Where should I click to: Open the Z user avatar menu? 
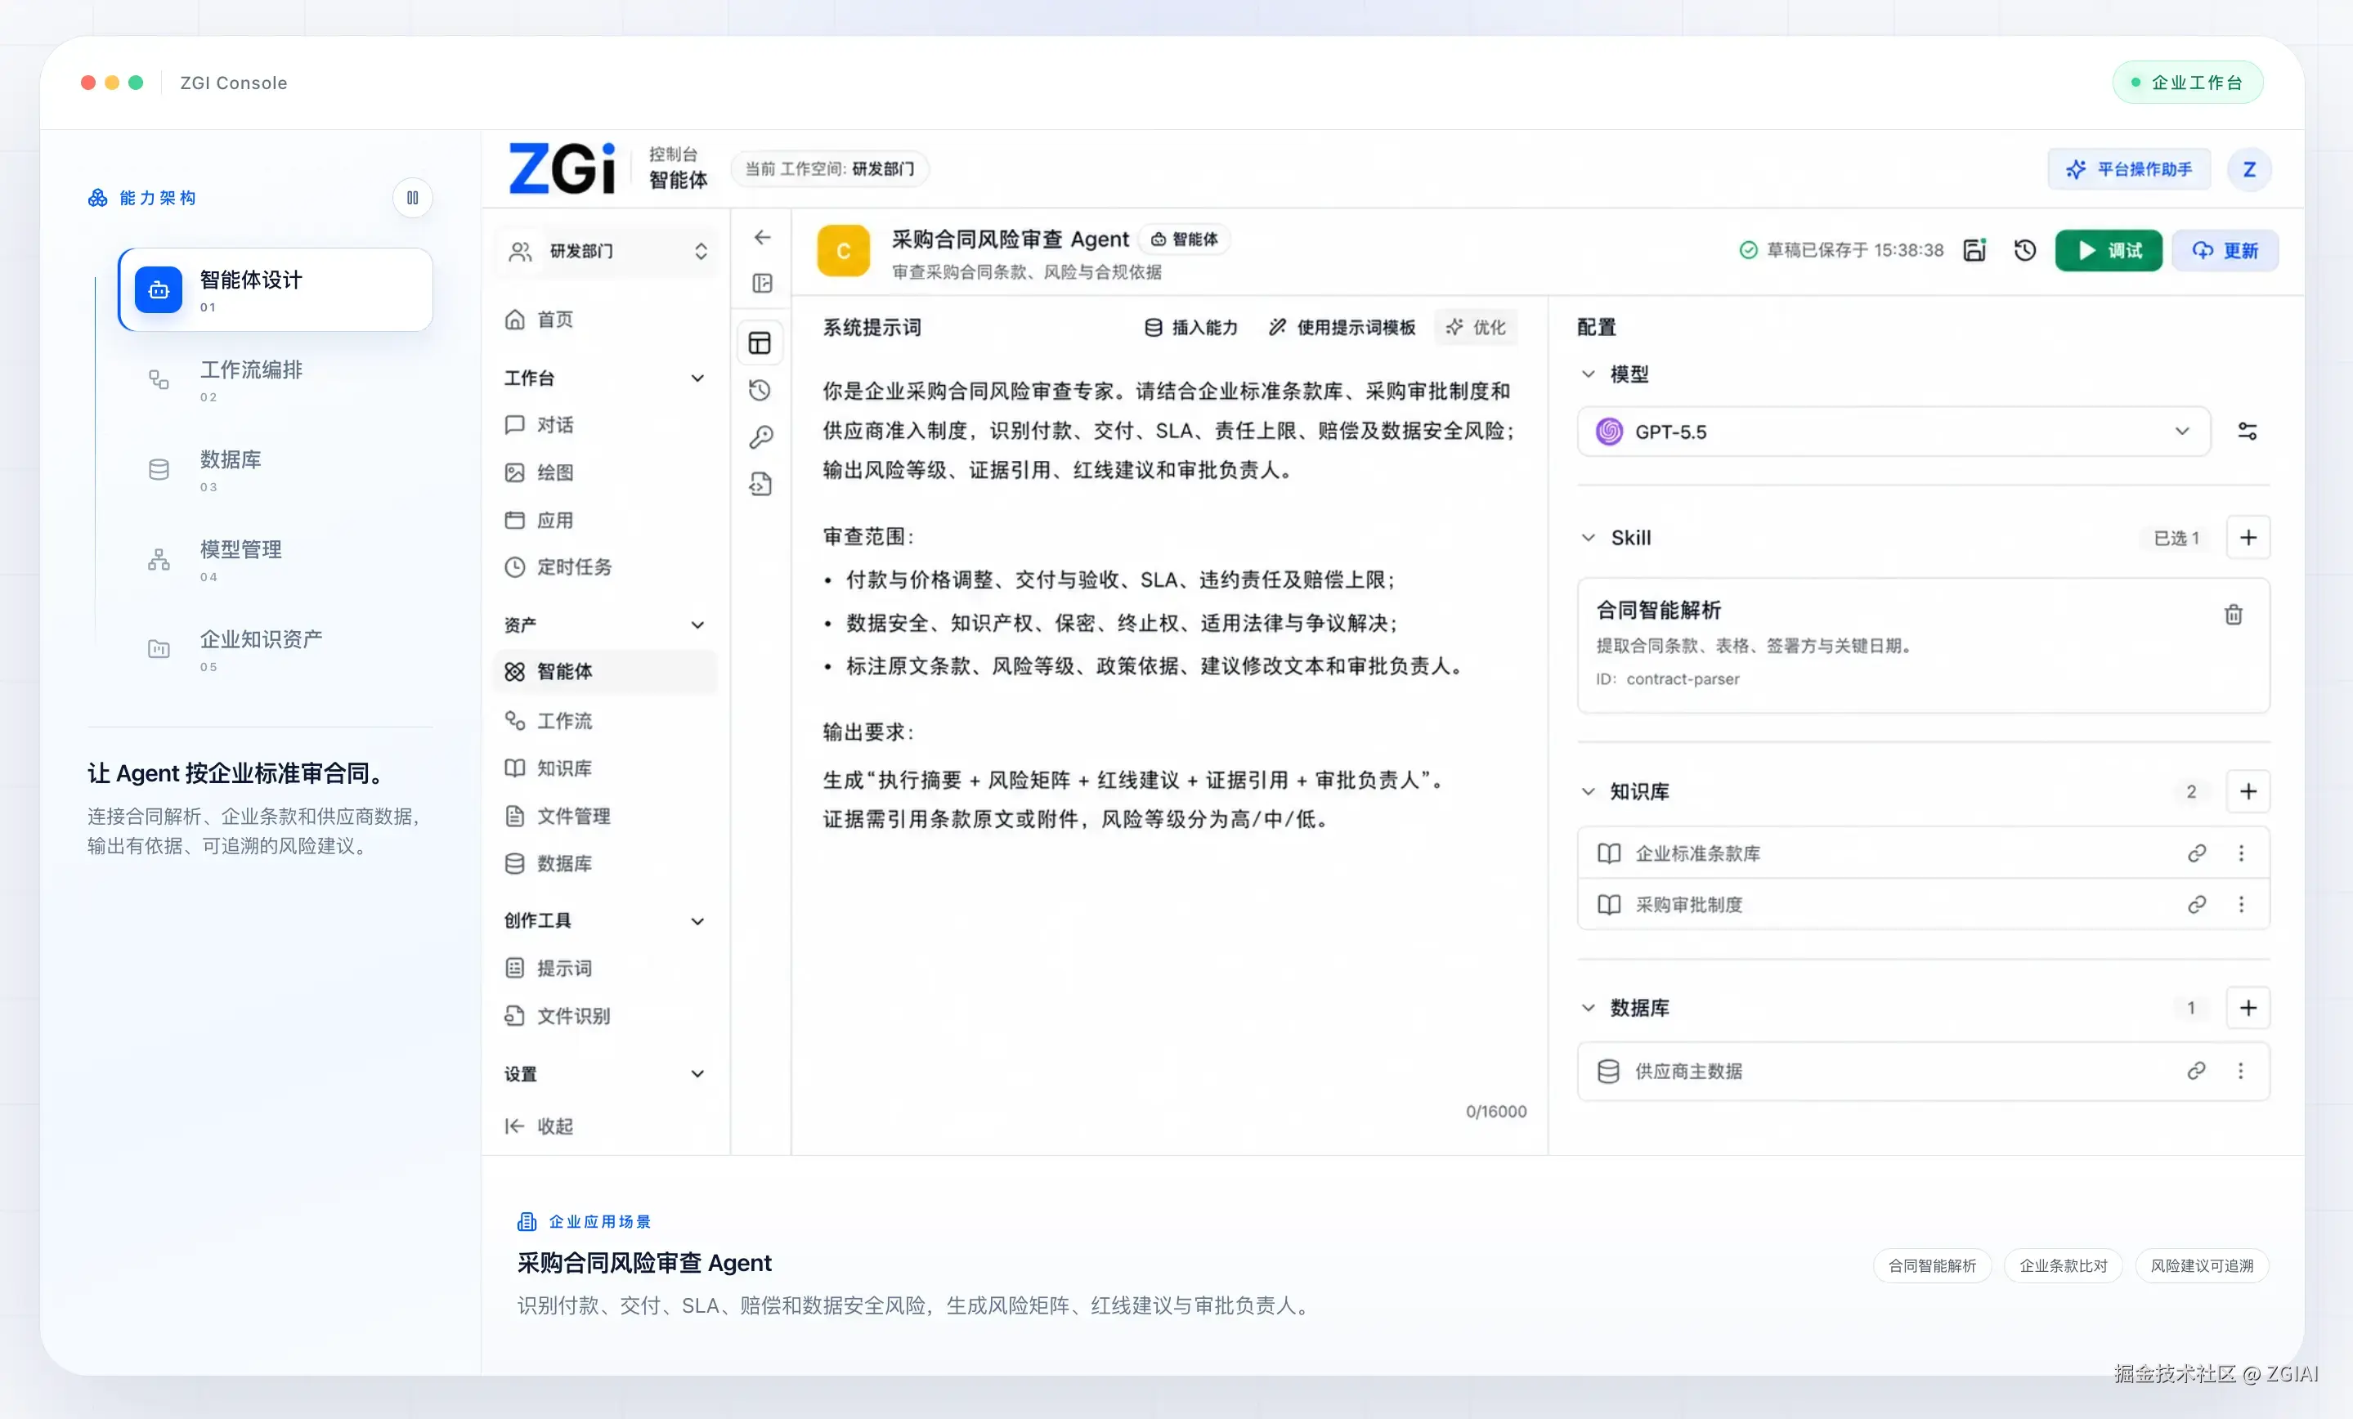click(x=2249, y=170)
